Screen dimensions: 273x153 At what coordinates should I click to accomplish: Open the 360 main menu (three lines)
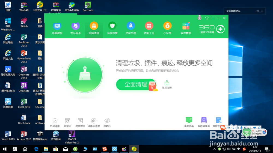point(213,18)
